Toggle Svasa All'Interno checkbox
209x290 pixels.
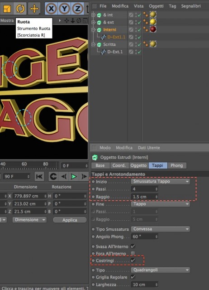click(133, 246)
